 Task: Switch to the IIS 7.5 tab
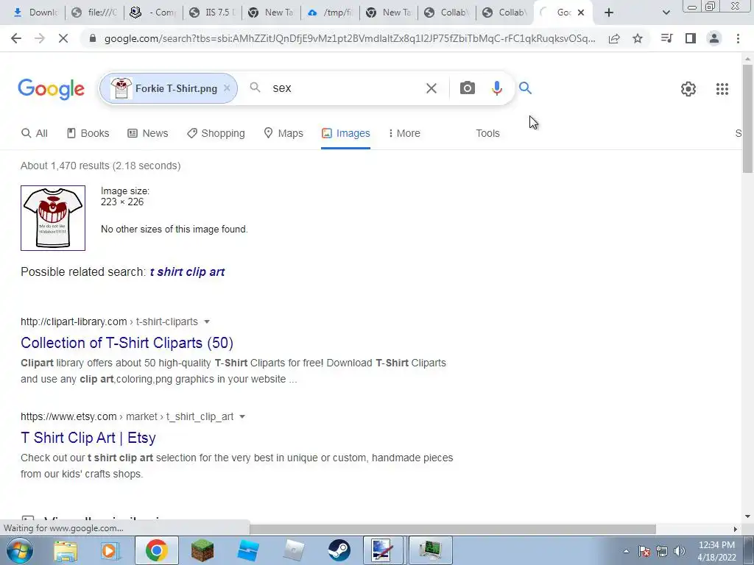pos(211,13)
